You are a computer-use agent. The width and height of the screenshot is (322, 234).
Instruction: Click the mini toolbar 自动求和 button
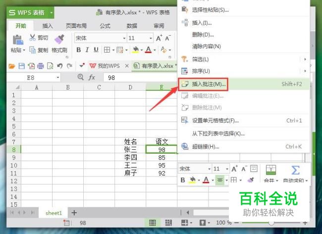point(295,173)
